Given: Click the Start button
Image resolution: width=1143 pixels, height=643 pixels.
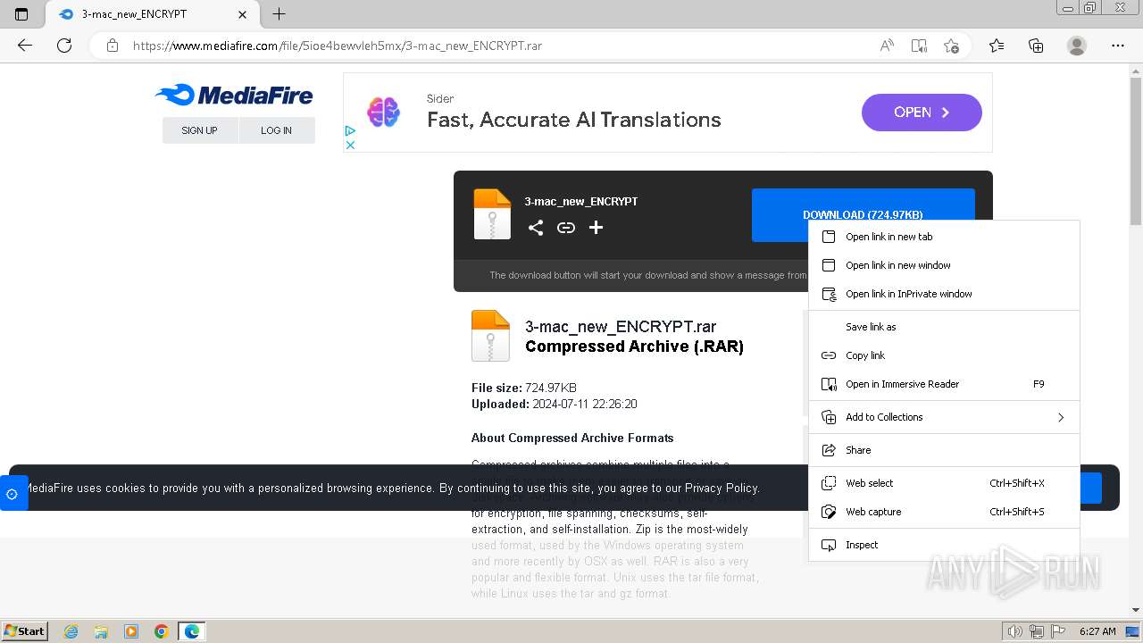Looking at the screenshot, I should 25,631.
